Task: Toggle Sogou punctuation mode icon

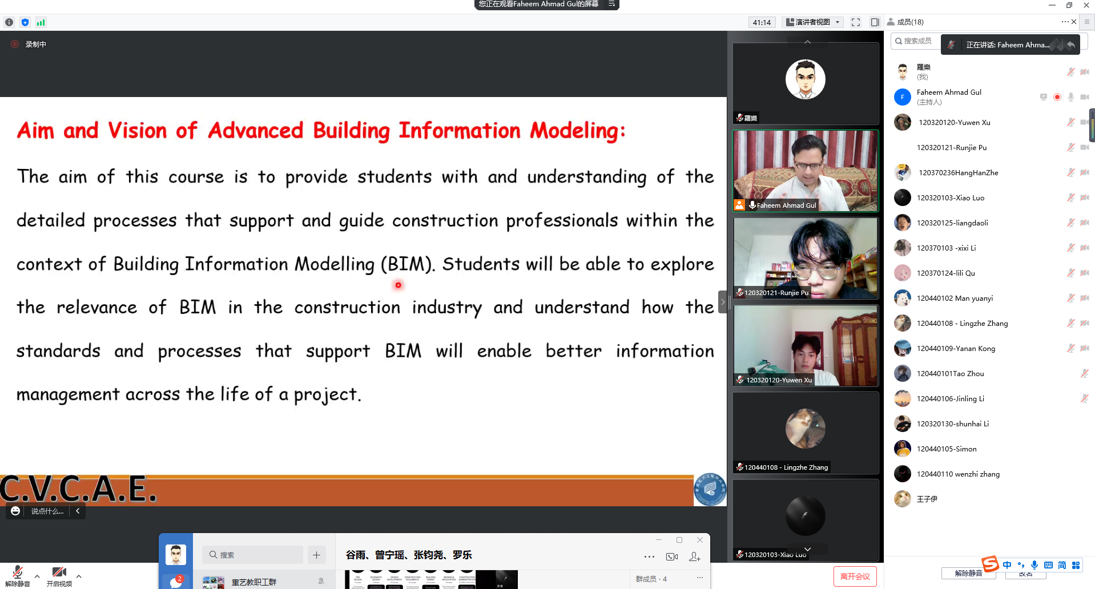Action: tap(1021, 565)
